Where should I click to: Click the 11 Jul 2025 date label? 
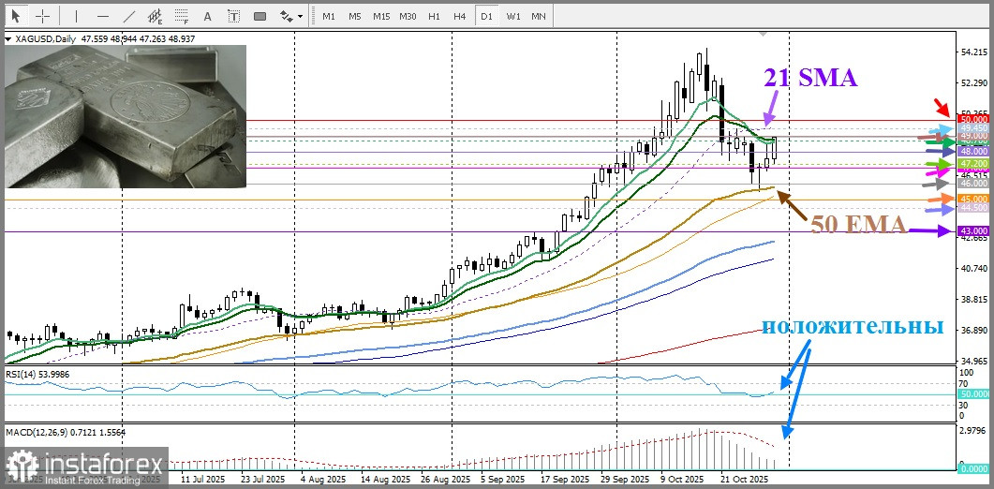[x=203, y=480]
